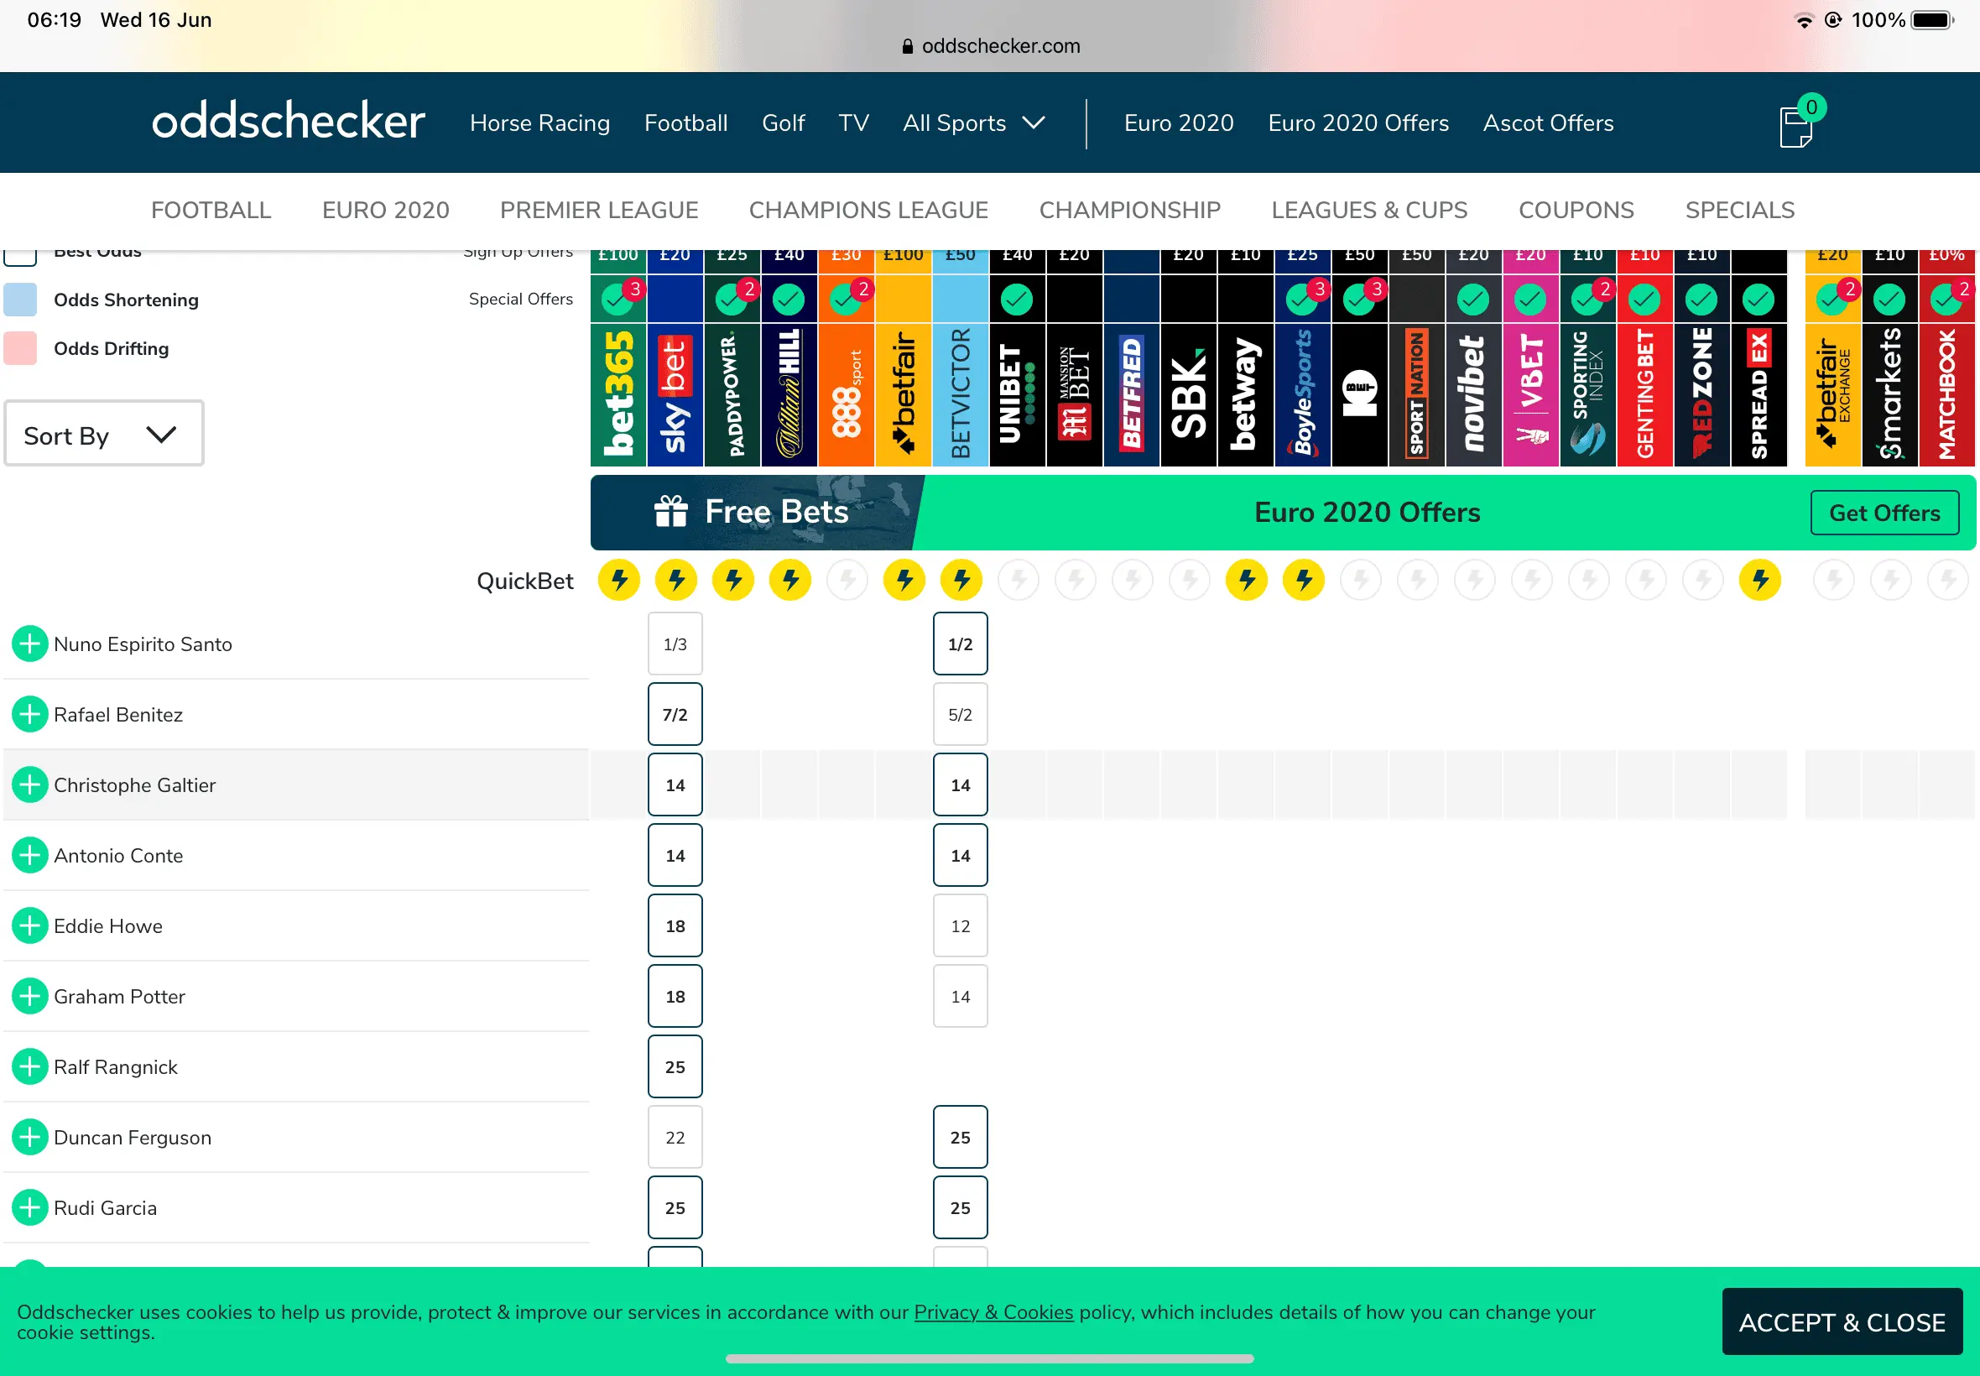Click the Get Offers button
Screen dimensions: 1980x1376
click(x=1884, y=513)
